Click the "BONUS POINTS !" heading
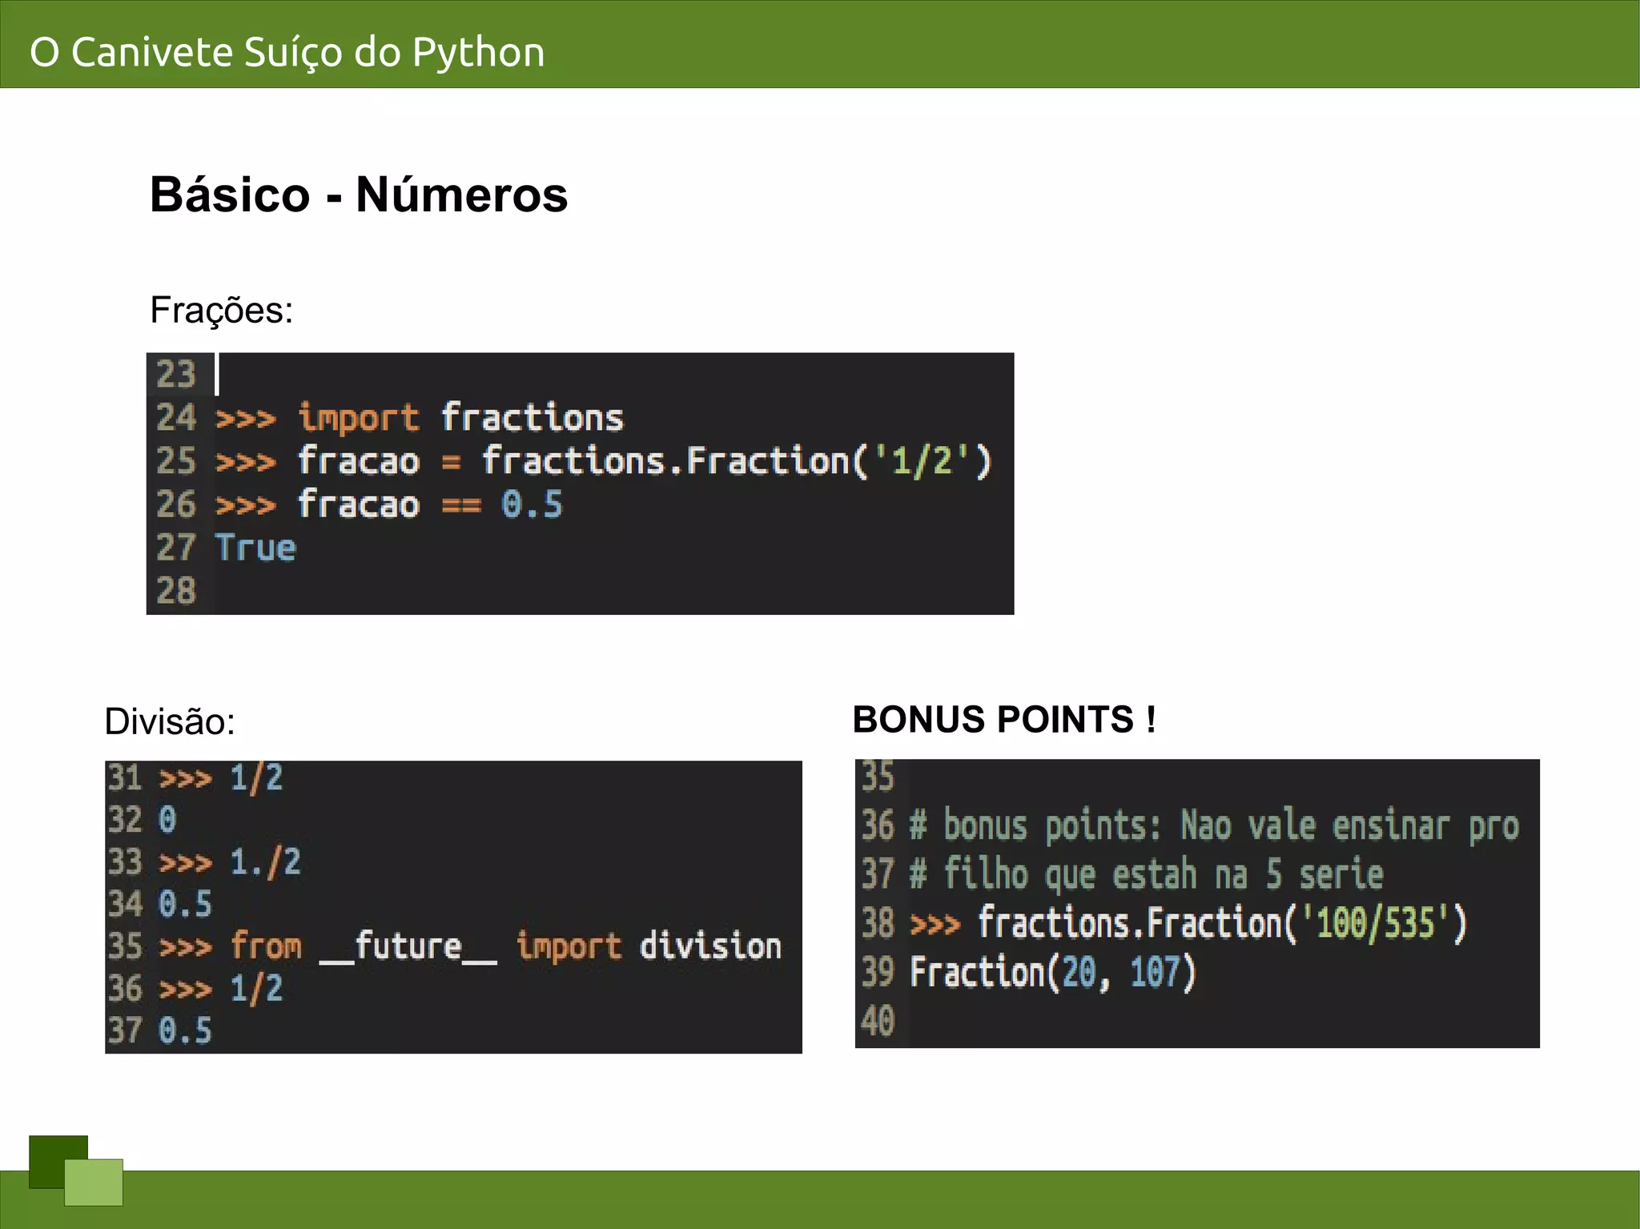The width and height of the screenshot is (1640, 1229). [x=1005, y=719]
